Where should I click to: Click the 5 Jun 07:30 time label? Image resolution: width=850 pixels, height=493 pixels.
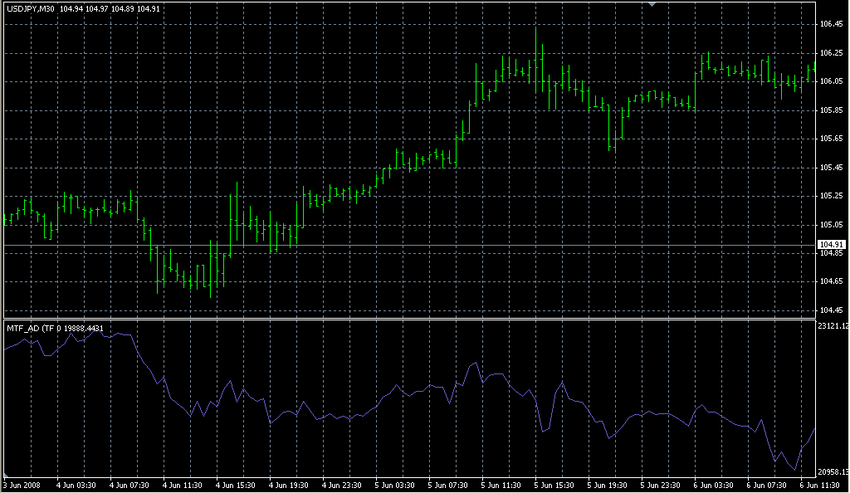(x=447, y=485)
